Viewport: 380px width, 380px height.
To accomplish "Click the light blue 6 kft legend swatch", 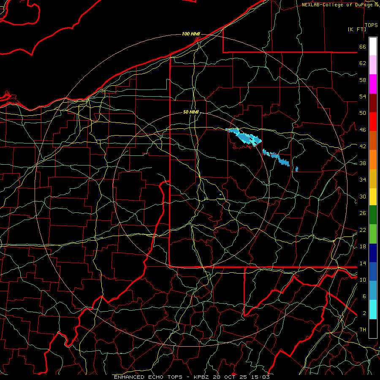I will point(373,290).
